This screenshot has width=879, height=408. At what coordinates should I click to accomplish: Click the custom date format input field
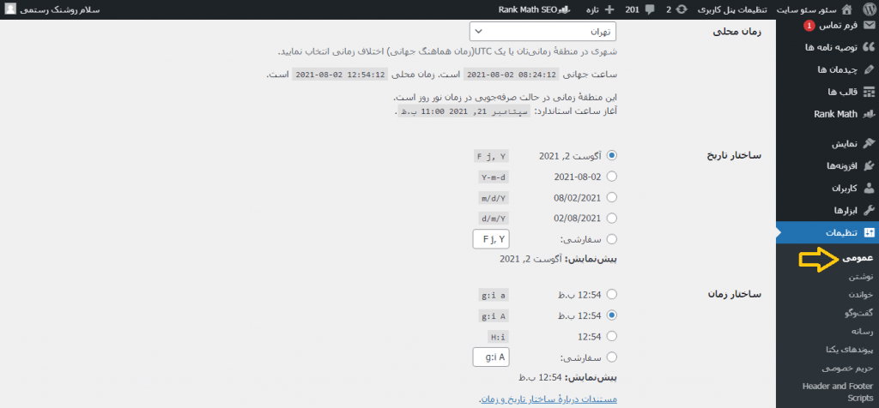491,239
